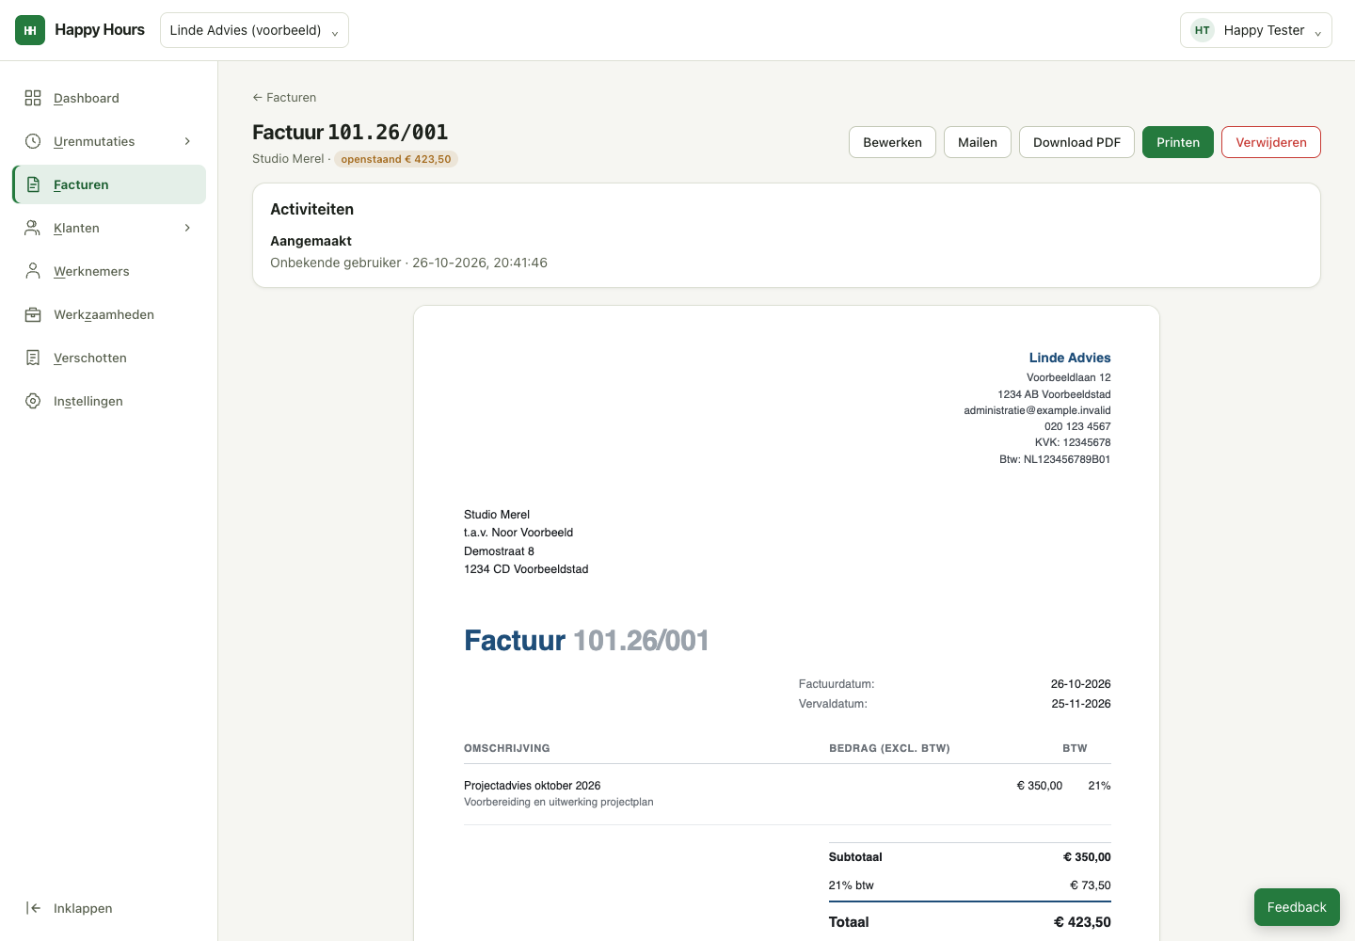1355x941 pixels.
Task: Expand the Klanten submenu chevron
Action: pos(187,228)
